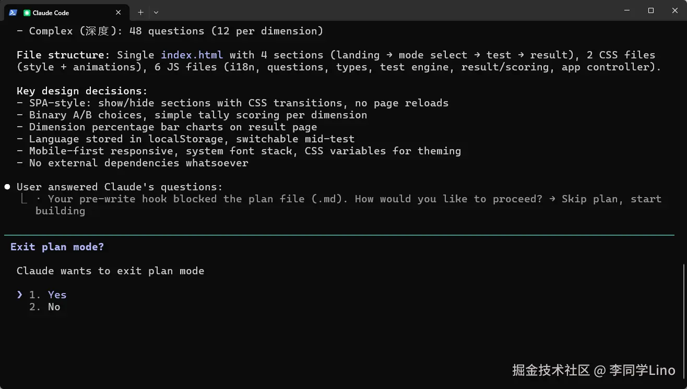Click the white bullet before User answered

7,187
